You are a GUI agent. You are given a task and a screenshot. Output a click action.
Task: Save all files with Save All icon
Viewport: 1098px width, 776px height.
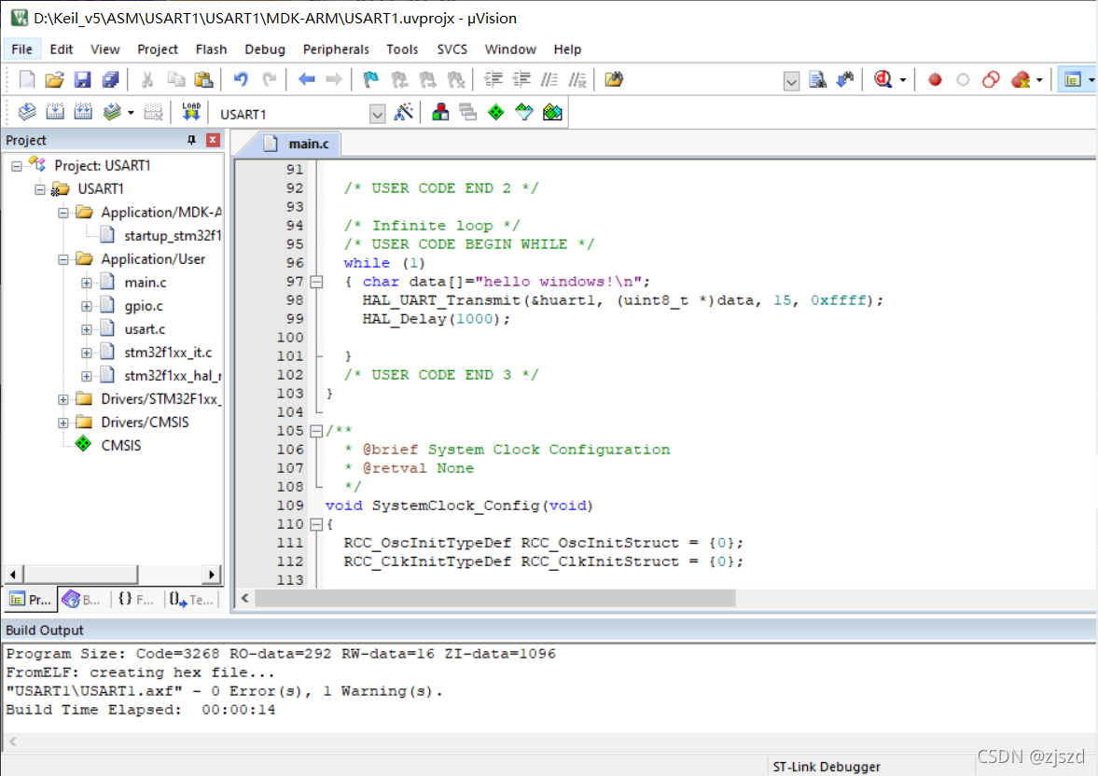click(x=111, y=80)
